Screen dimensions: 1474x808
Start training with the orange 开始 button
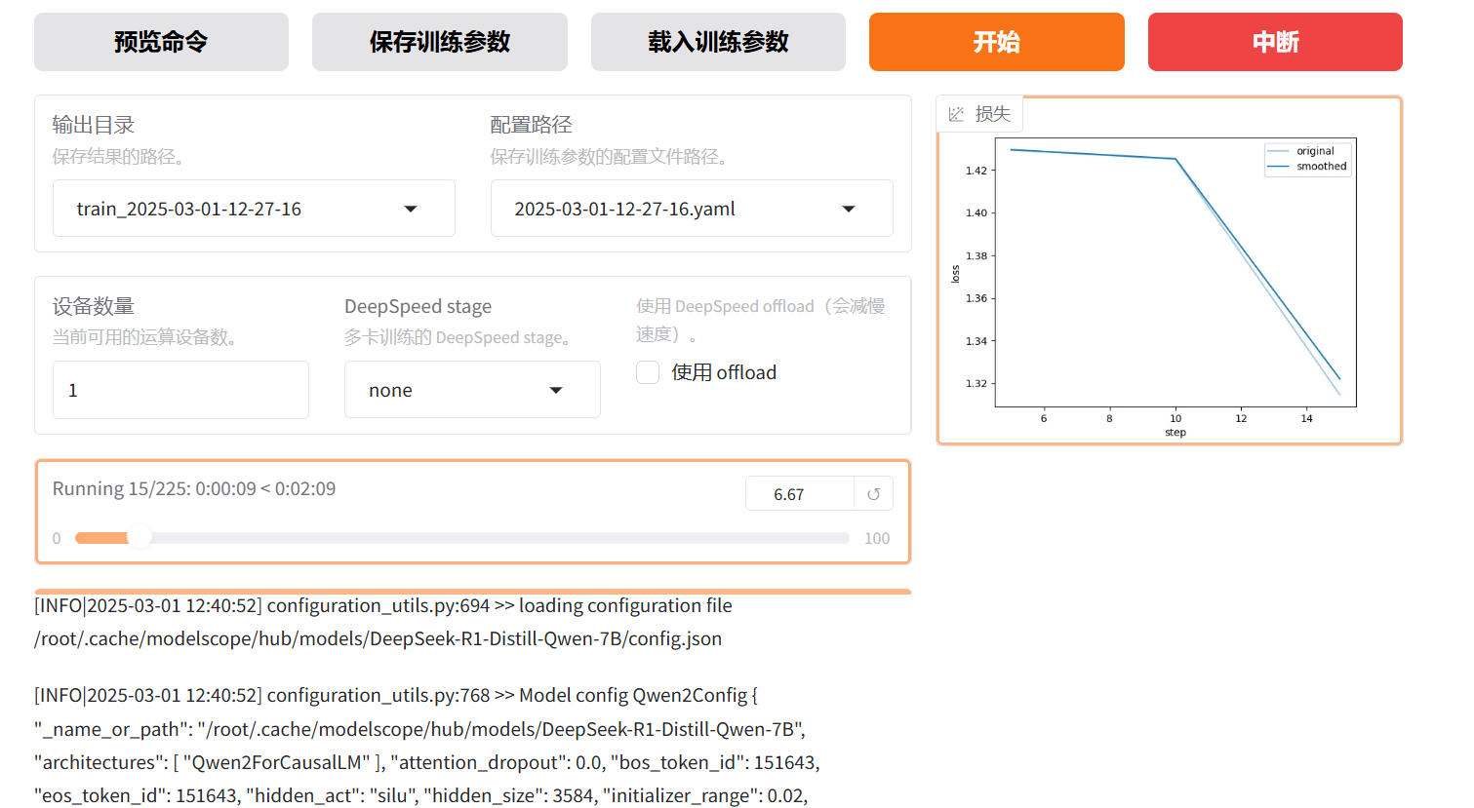click(996, 42)
